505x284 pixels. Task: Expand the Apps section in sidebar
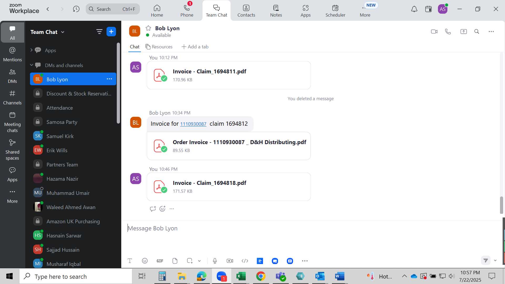pos(31,50)
